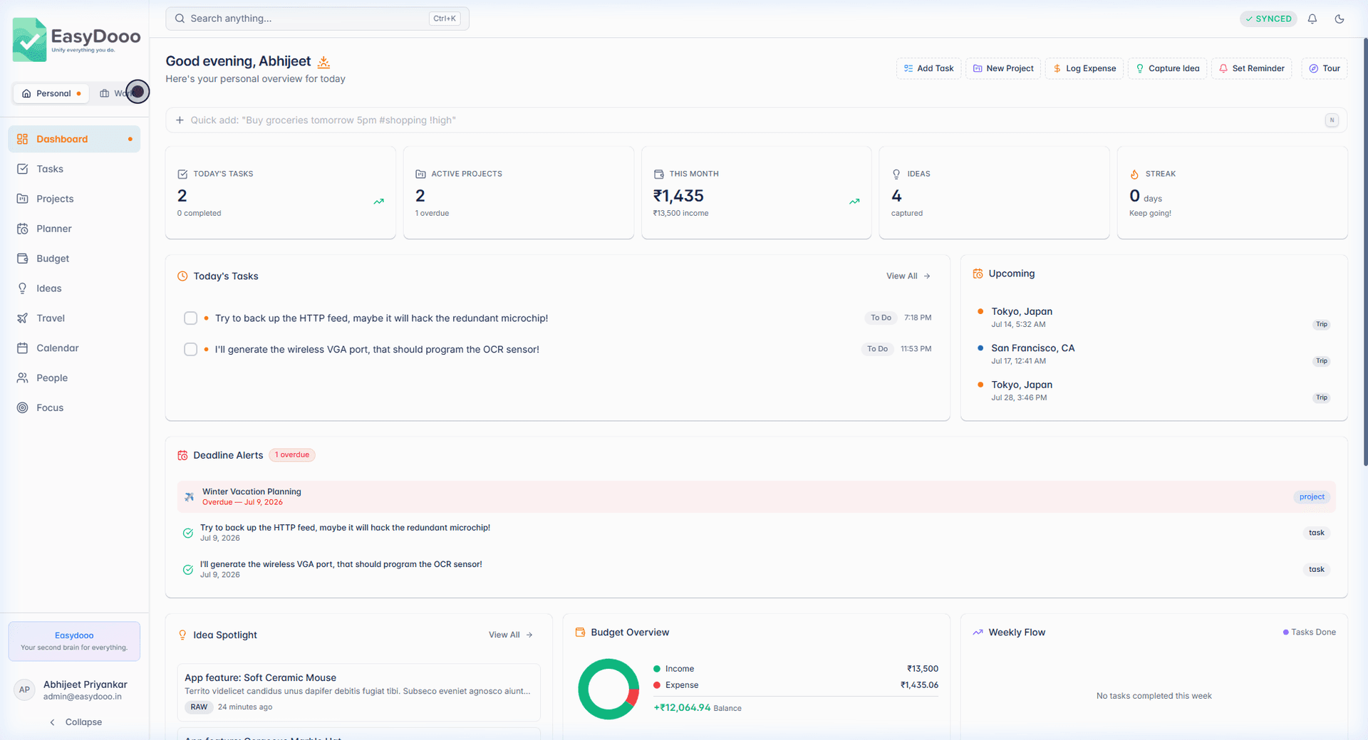Focus the Search anything field
The height and width of the screenshot is (740, 1368).
pos(317,19)
